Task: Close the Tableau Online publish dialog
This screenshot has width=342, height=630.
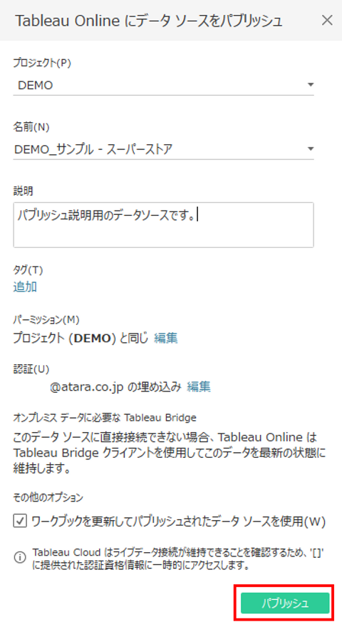Action: tap(327, 20)
